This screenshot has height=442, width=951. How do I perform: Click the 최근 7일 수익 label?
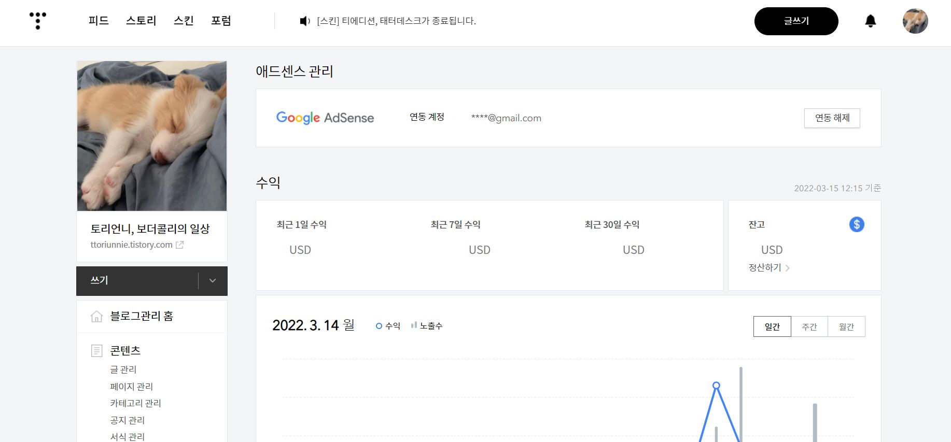coord(456,225)
